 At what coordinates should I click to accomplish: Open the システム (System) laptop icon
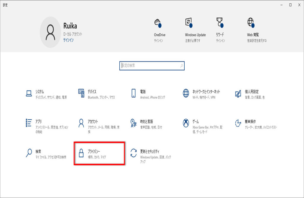click(x=29, y=93)
